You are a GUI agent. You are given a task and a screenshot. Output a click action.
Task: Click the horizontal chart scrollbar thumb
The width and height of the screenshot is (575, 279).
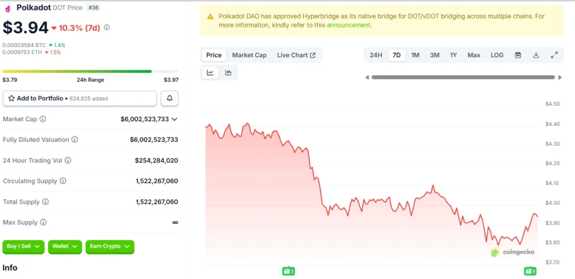pyautogui.click(x=463, y=77)
